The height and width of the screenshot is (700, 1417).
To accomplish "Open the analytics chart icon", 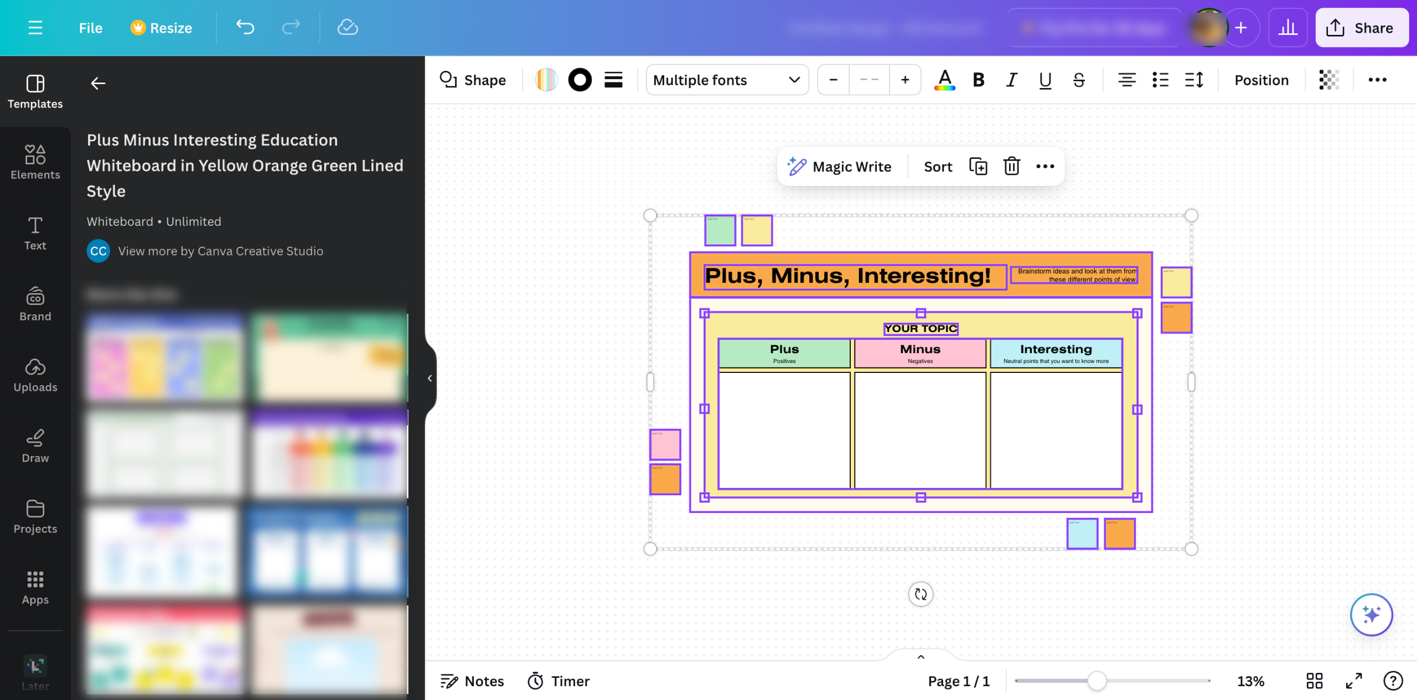I will 1288,28.
